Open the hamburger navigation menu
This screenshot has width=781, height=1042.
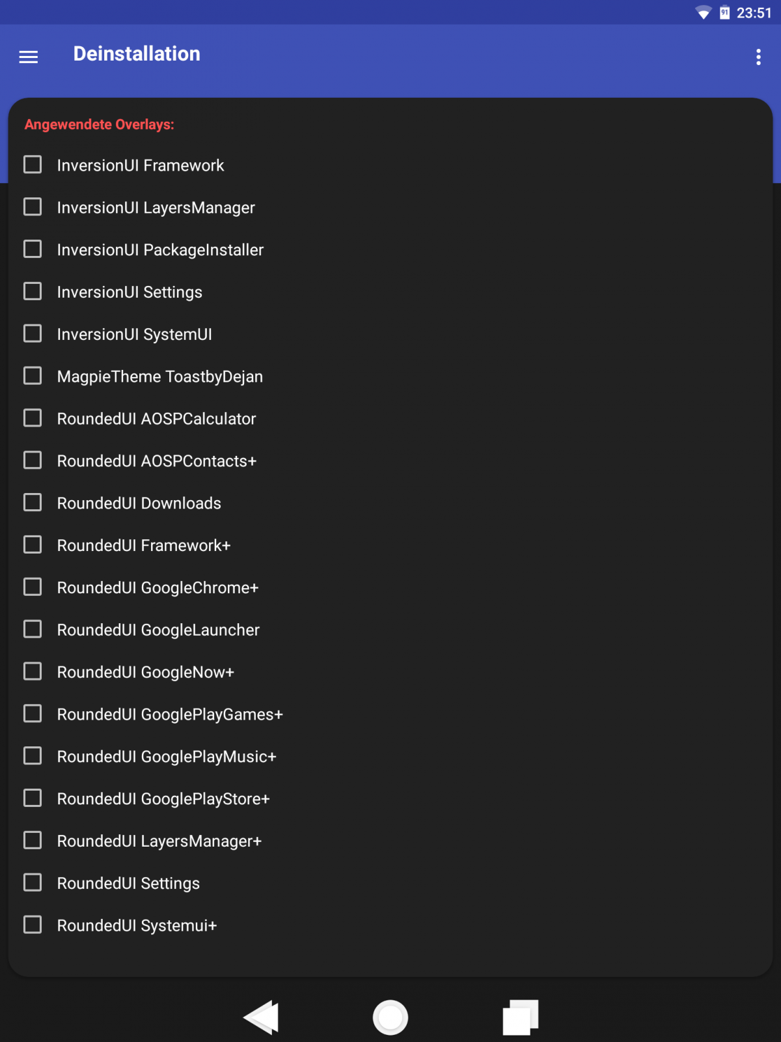[29, 57]
